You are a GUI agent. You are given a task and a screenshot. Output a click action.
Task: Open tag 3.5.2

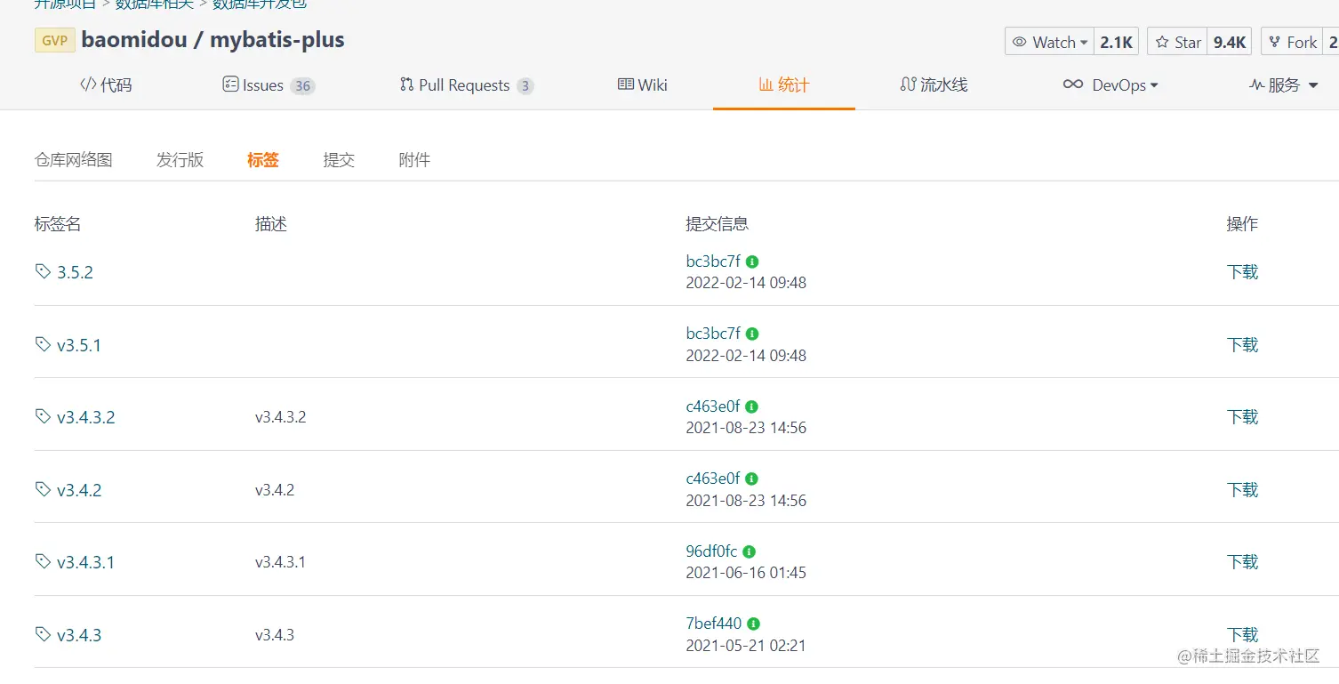tap(75, 272)
